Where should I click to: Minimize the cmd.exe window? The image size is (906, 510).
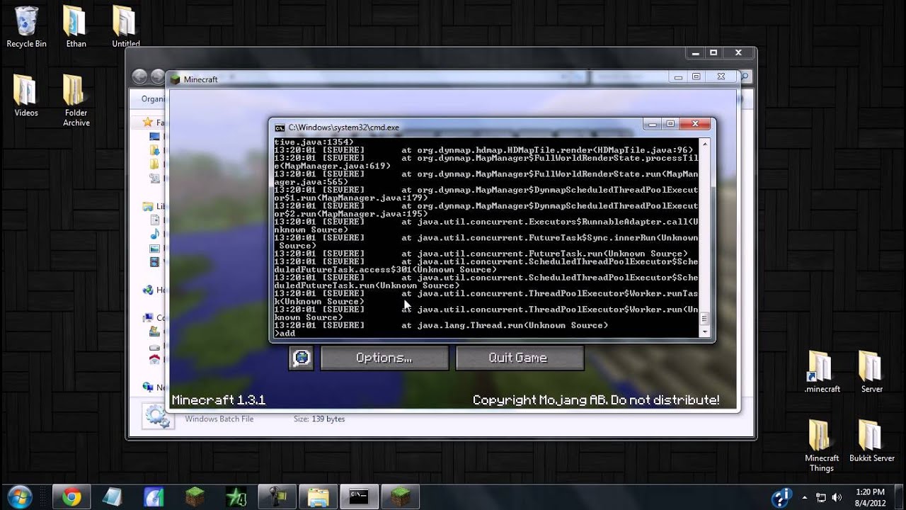click(x=653, y=123)
